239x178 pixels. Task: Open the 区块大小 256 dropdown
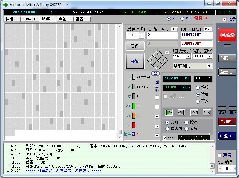click(x=188, y=56)
